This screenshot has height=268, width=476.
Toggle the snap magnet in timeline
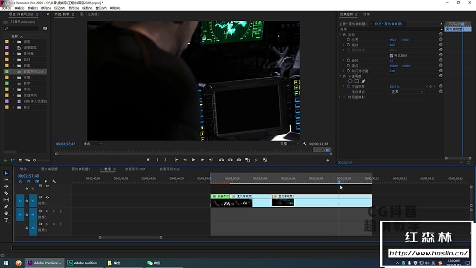tap(28, 182)
